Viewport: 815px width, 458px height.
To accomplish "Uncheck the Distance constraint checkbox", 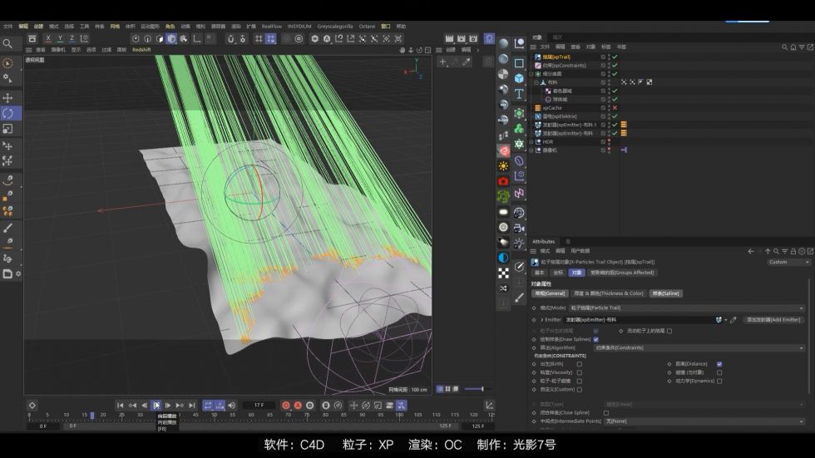I will (x=719, y=363).
